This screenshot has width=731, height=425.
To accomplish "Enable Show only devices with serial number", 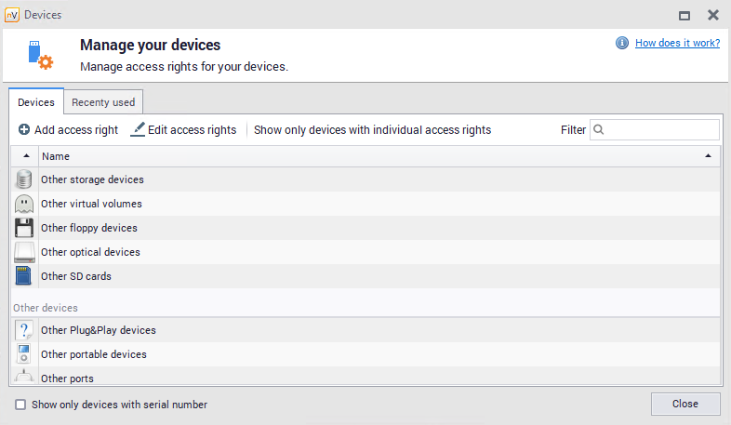I will pyautogui.click(x=20, y=405).
